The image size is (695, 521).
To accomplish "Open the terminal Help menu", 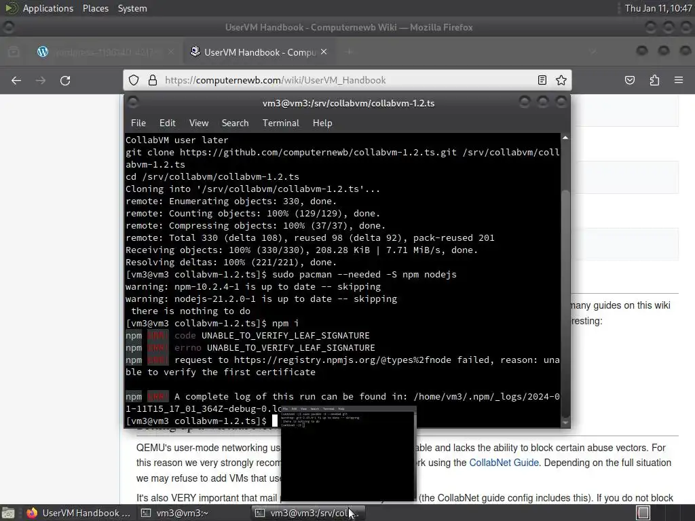I will pos(322,123).
